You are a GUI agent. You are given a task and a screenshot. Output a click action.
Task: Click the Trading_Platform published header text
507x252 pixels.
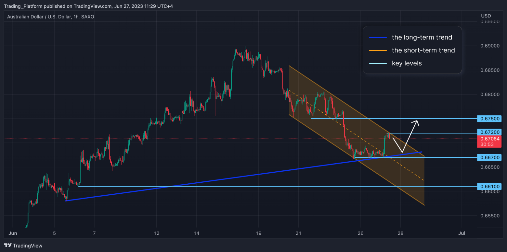pyautogui.click(x=88, y=6)
